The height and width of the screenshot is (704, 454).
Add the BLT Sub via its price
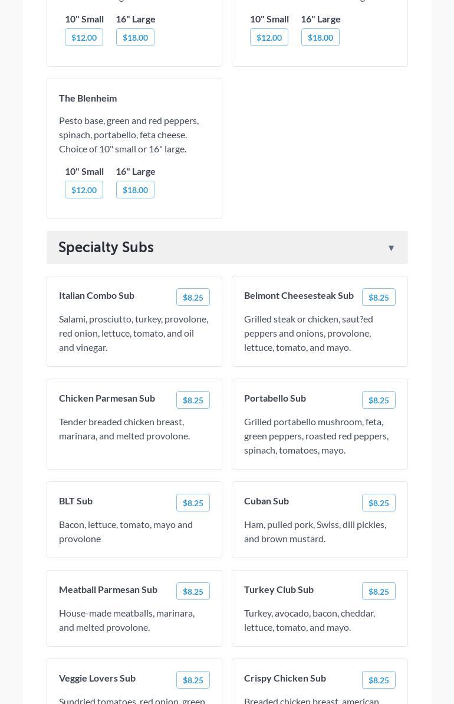point(193,503)
